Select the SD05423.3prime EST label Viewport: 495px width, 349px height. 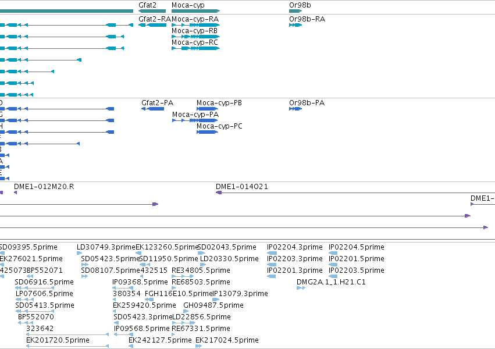(143, 317)
